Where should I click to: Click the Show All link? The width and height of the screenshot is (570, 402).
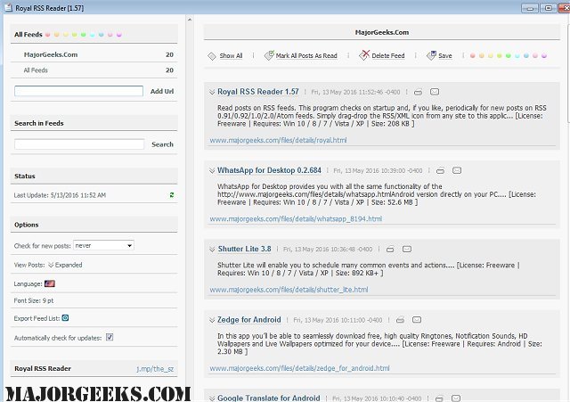coord(231,55)
